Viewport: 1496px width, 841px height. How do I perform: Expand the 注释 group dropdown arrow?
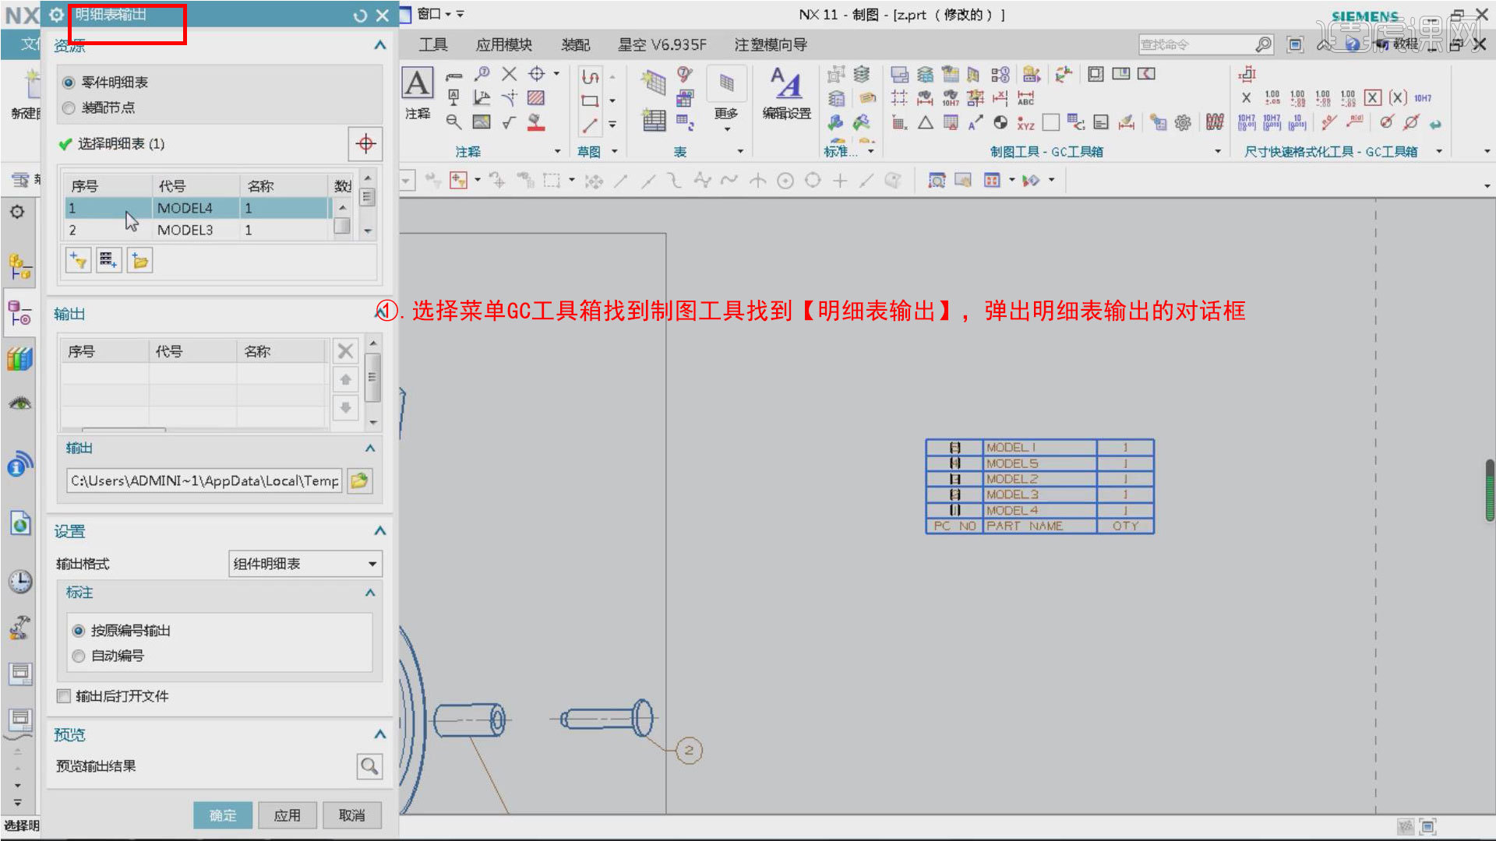(x=557, y=151)
